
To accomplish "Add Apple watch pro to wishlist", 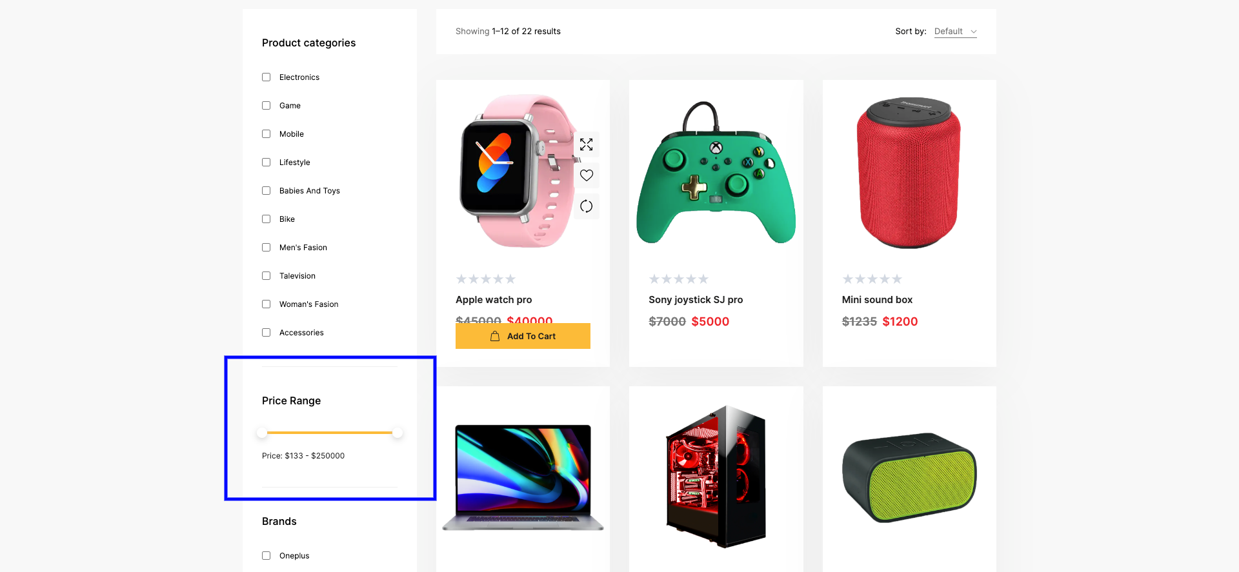I will 586,175.
